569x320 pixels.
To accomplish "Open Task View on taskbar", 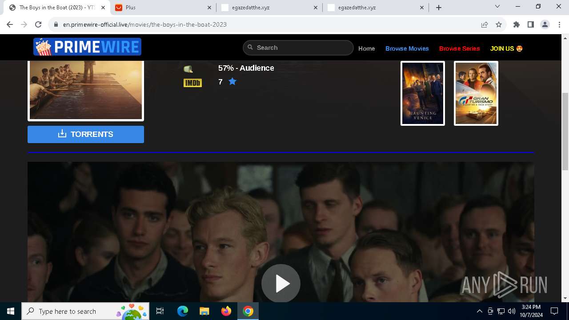I will pyautogui.click(x=160, y=311).
